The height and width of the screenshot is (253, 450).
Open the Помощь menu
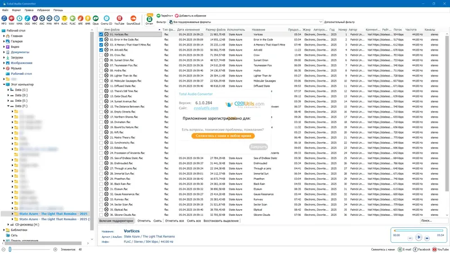58,10
